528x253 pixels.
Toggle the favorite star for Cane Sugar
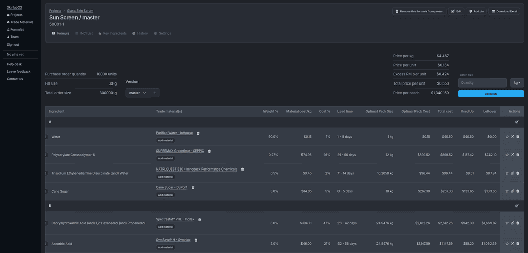coord(507,191)
